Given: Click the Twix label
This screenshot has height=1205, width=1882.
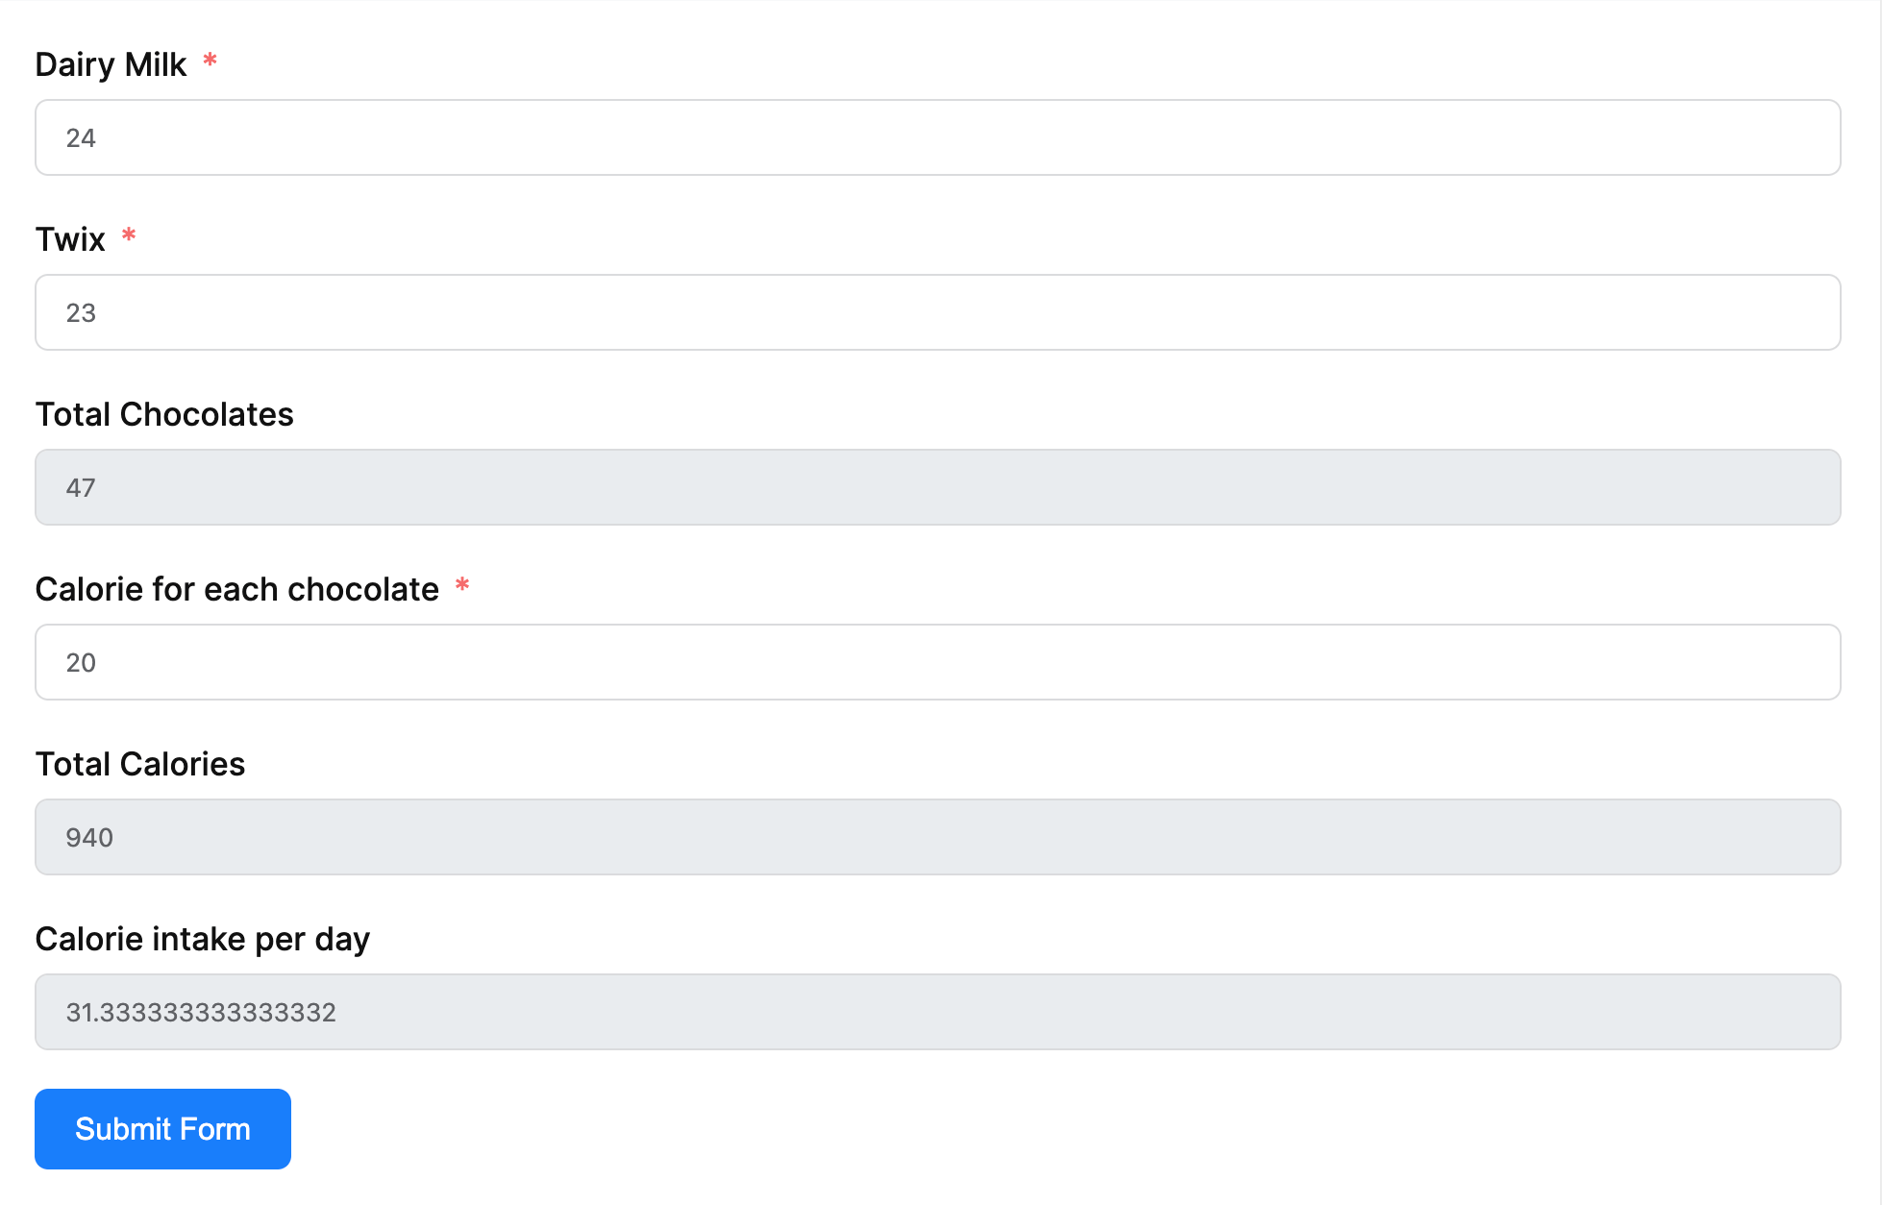Looking at the screenshot, I should [71, 239].
